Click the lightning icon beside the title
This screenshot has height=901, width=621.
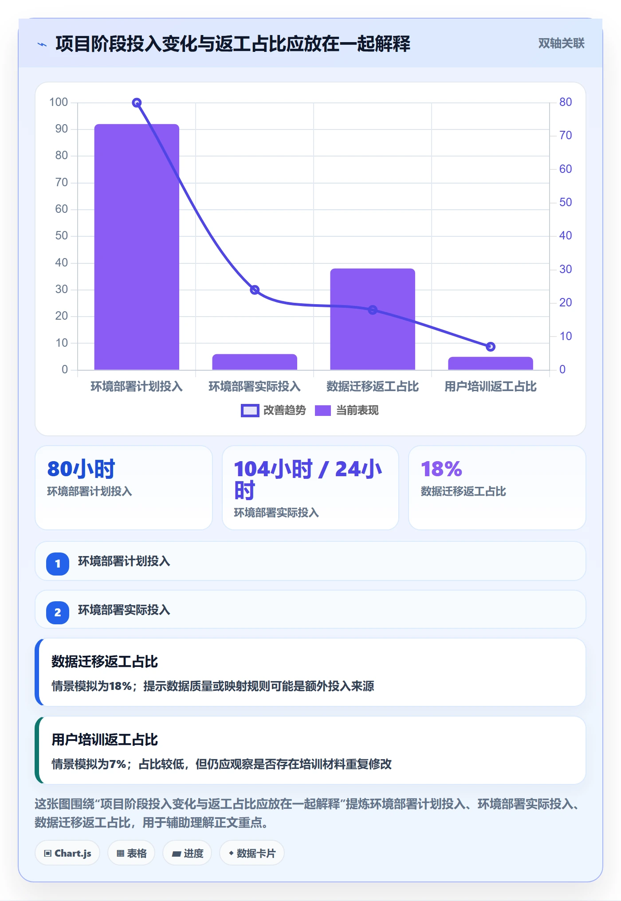(42, 44)
